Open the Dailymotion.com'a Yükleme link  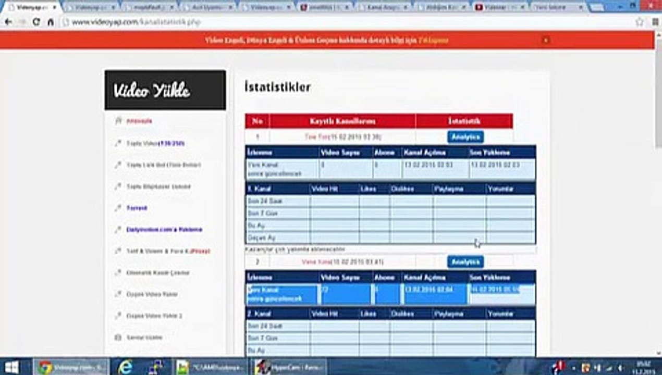[164, 229]
